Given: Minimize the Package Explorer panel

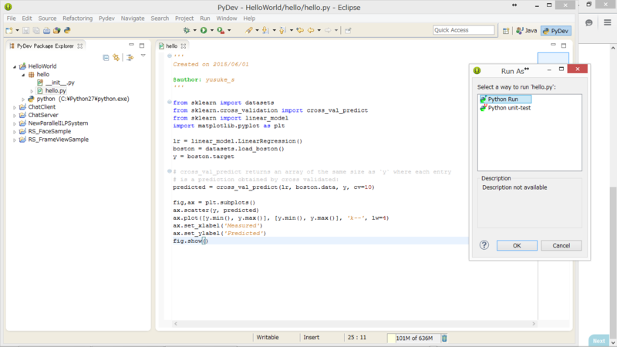Looking at the screenshot, I should 131,45.
